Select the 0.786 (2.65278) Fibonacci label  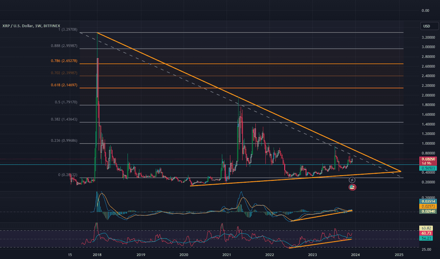point(64,61)
